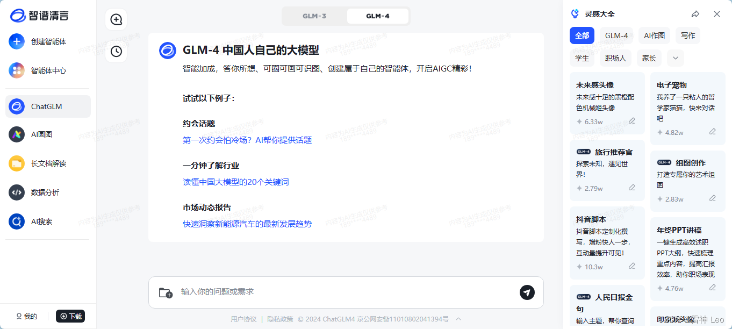Open the 旅行推荐官 card
The height and width of the screenshot is (329, 732).
pos(607,170)
